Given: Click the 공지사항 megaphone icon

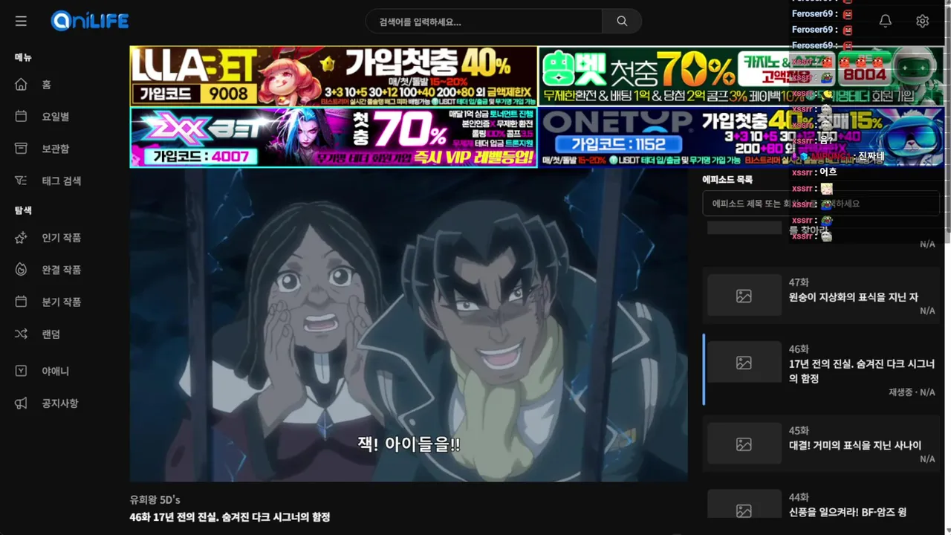Looking at the screenshot, I should coord(21,403).
